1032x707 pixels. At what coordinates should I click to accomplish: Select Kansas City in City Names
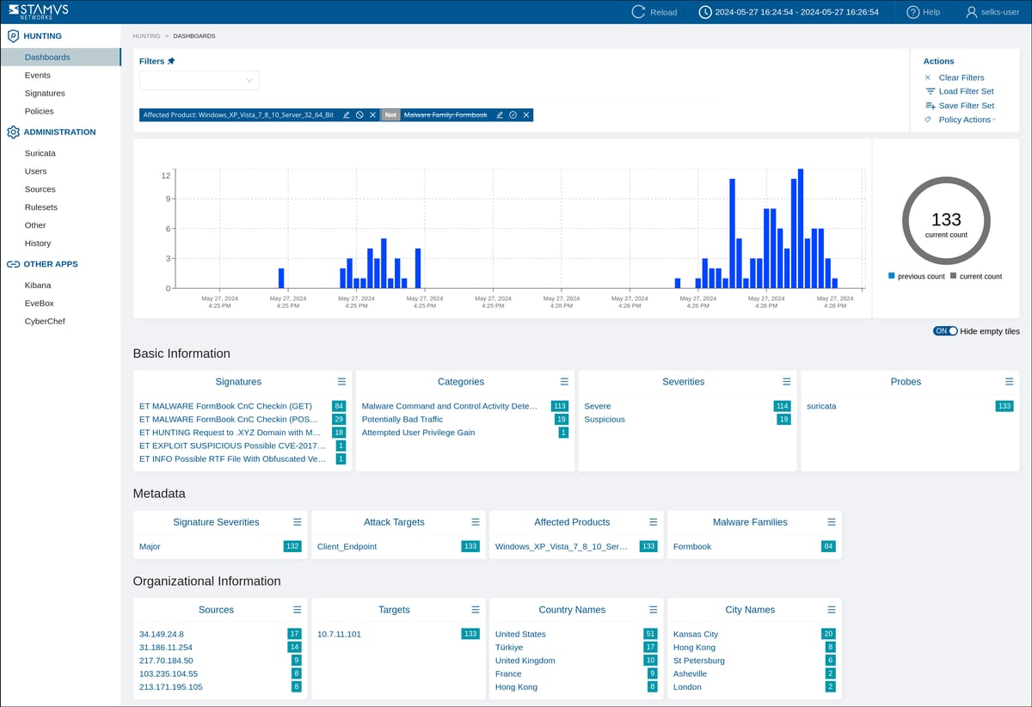696,634
